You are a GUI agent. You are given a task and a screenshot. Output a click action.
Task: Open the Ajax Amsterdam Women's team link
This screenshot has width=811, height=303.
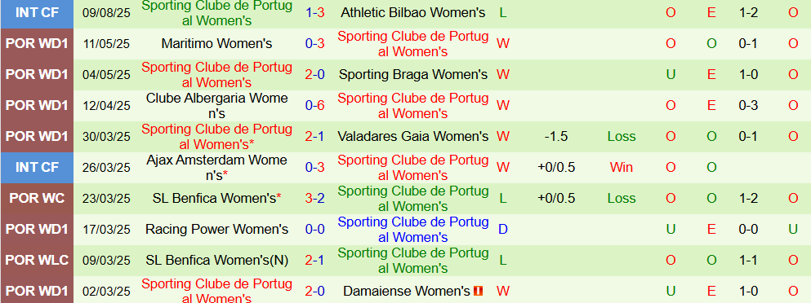pyautogui.click(x=216, y=168)
